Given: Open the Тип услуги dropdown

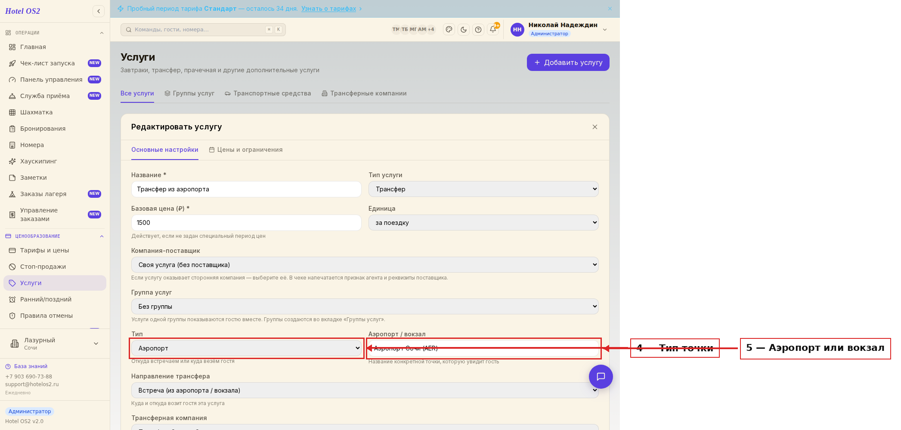Looking at the screenshot, I should [x=483, y=189].
